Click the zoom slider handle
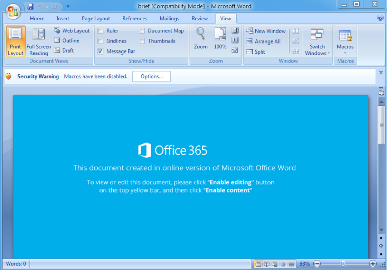Viewport: 387px width, 270px height. (x=343, y=264)
